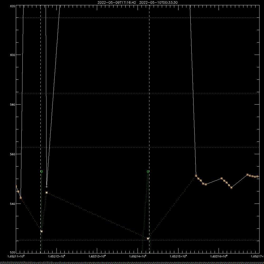The image size is (264, 264).
Task: Select the orange data point where the white line ends its descent
Action: click(196, 176)
